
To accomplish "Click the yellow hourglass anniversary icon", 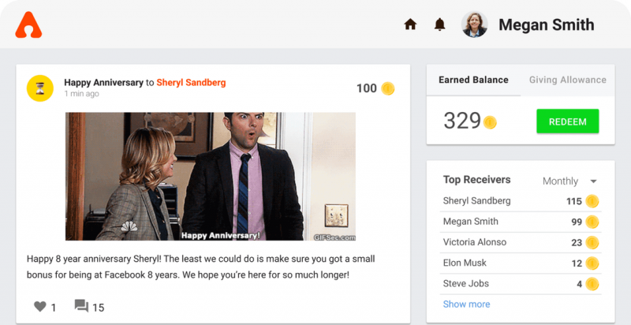I will pos(40,88).
